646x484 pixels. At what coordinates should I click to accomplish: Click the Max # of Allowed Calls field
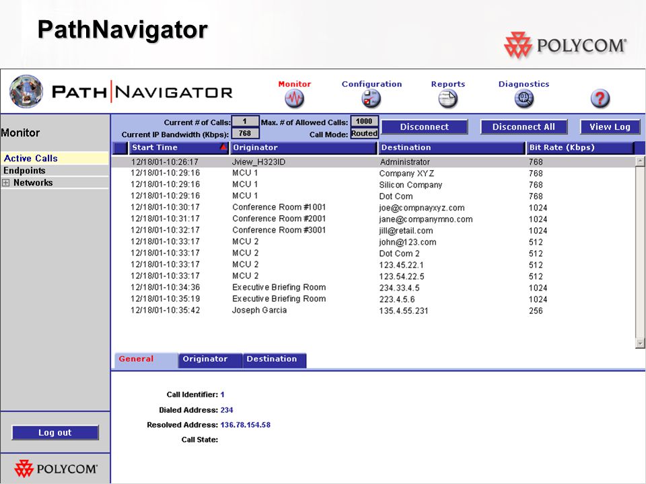pyautogui.click(x=364, y=121)
